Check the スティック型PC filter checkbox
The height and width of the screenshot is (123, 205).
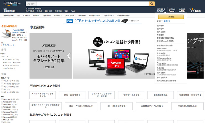[x=2, y=92]
